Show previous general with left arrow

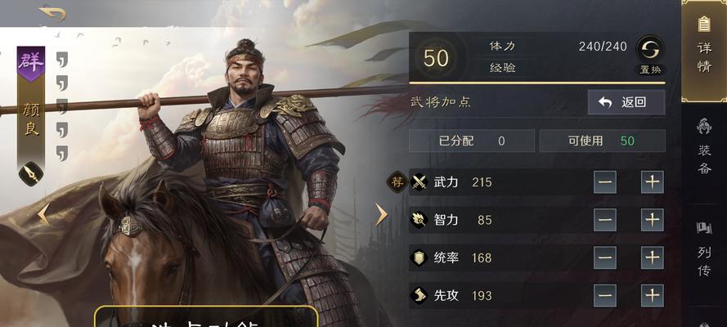pos(43,214)
